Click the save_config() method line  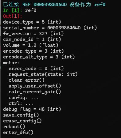(x=21, y=115)
